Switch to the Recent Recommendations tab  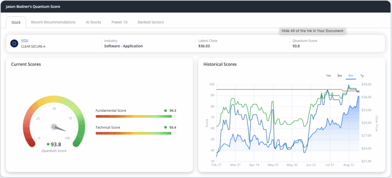click(x=53, y=22)
